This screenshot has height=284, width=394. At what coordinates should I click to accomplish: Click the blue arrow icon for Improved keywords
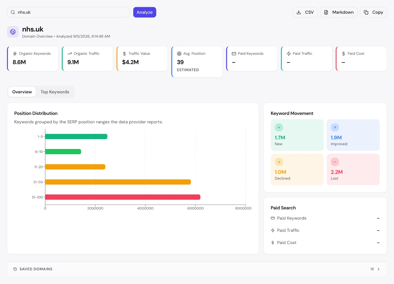[x=335, y=127]
